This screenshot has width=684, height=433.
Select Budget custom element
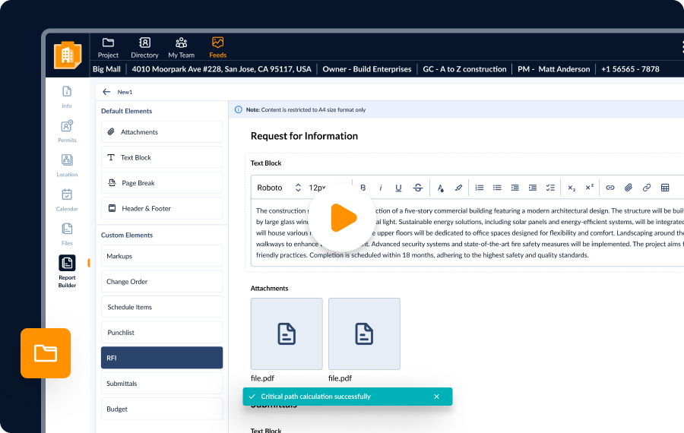(x=162, y=409)
